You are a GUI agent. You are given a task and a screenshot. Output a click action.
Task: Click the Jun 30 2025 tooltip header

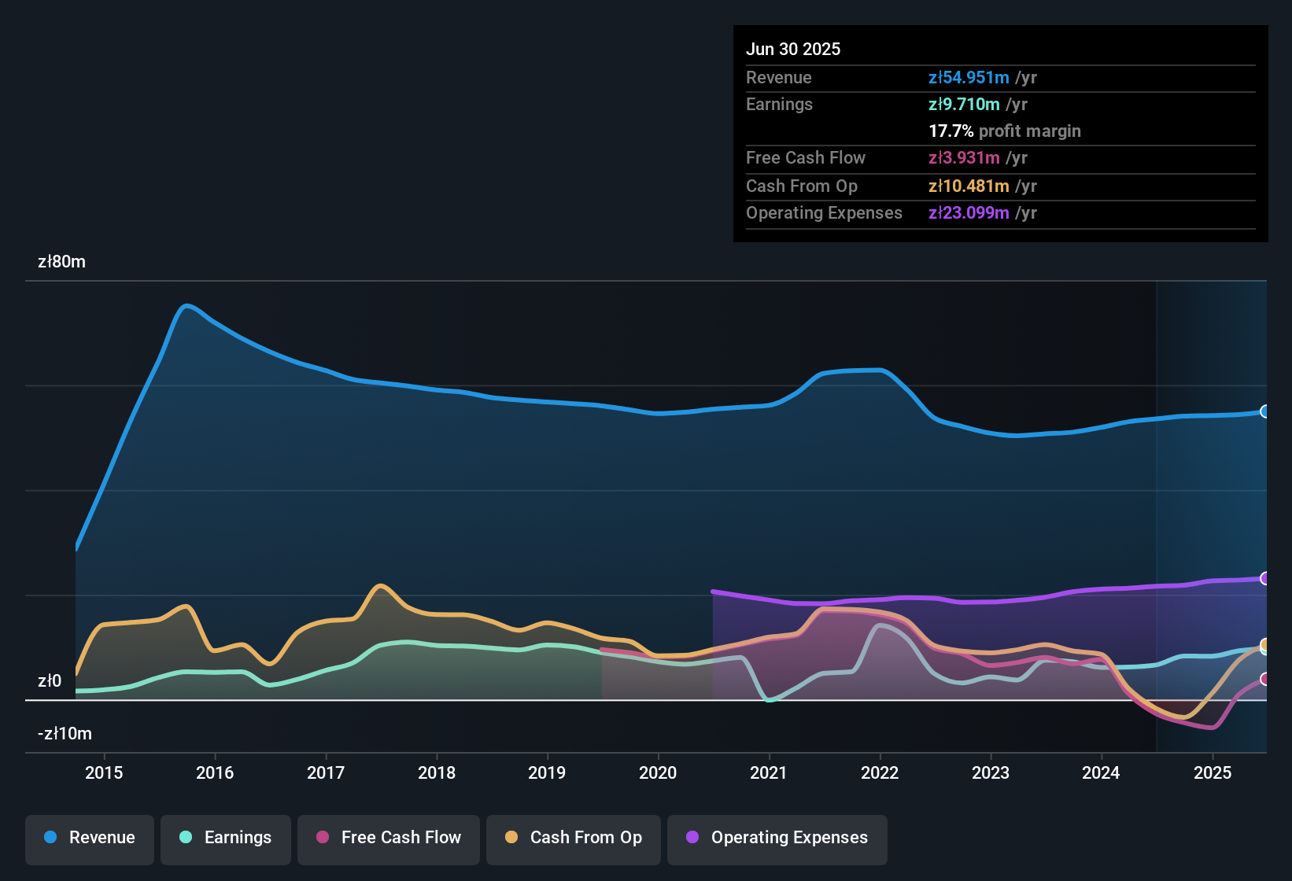click(793, 49)
